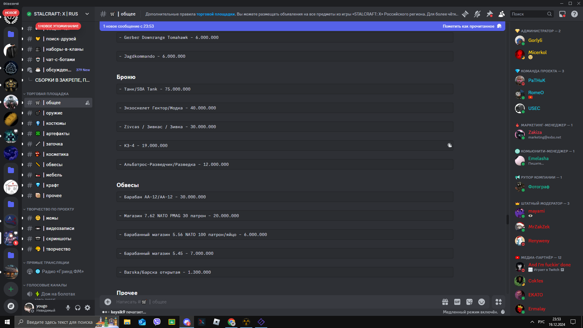Open the чат-с-ботами channel

[58, 60]
